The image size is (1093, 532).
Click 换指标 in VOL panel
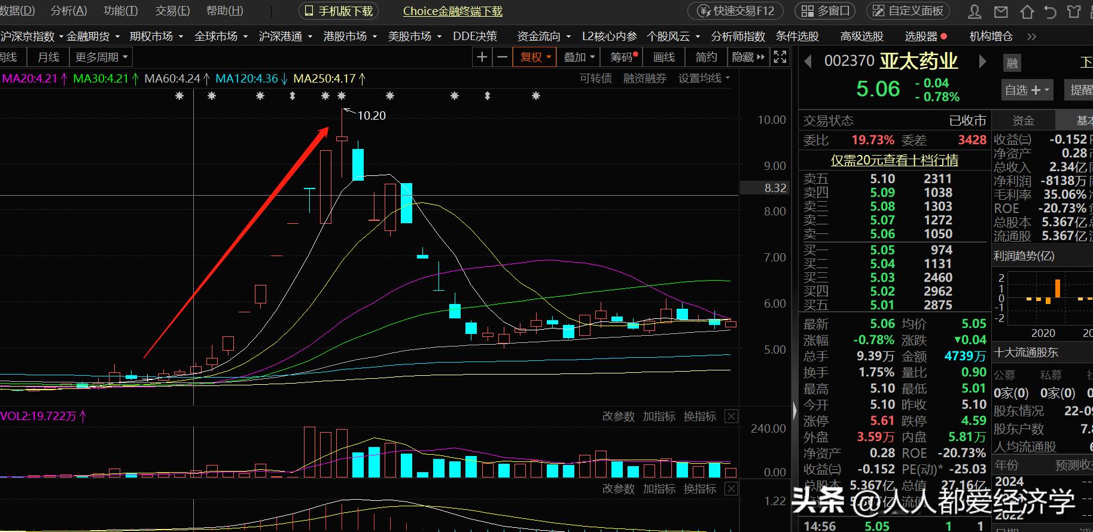click(699, 416)
